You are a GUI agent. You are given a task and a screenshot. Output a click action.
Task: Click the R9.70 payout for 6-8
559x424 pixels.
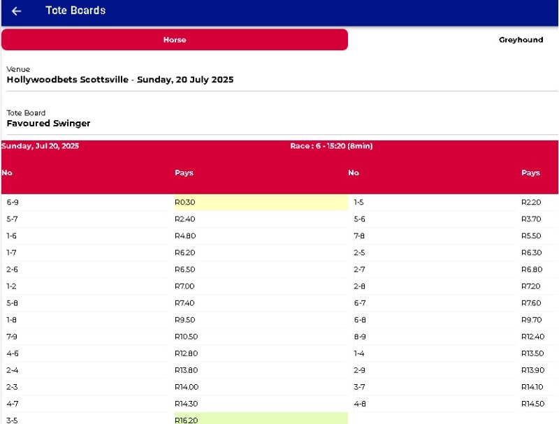pyautogui.click(x=531, y=320)
